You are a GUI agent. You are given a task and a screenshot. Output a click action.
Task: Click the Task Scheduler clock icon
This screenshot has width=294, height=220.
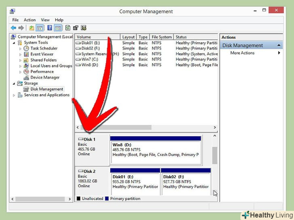point(26,48)
